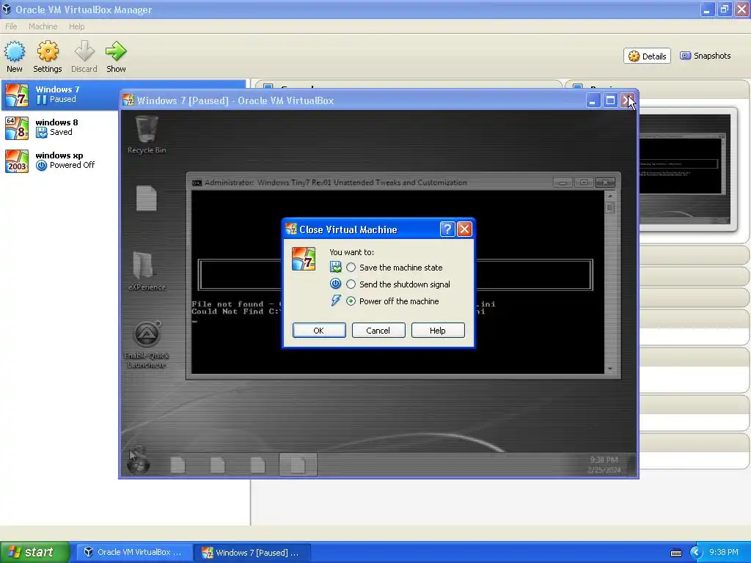Minimize the Windows 7 VM window
Screen dimensions: 751x563
click(593, 100)
